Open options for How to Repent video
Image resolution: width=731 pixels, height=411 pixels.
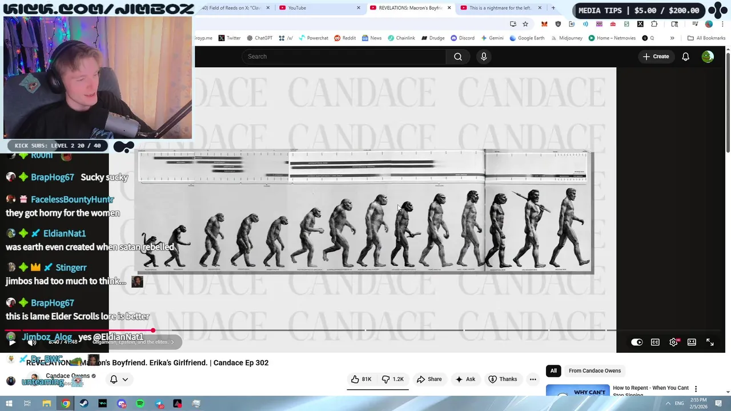tap(696, 389)
